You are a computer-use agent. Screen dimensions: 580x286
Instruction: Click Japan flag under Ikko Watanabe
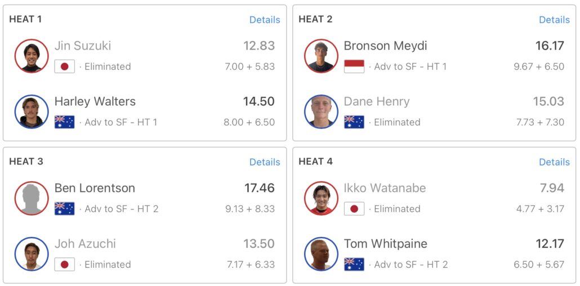(x=354, y=209)
